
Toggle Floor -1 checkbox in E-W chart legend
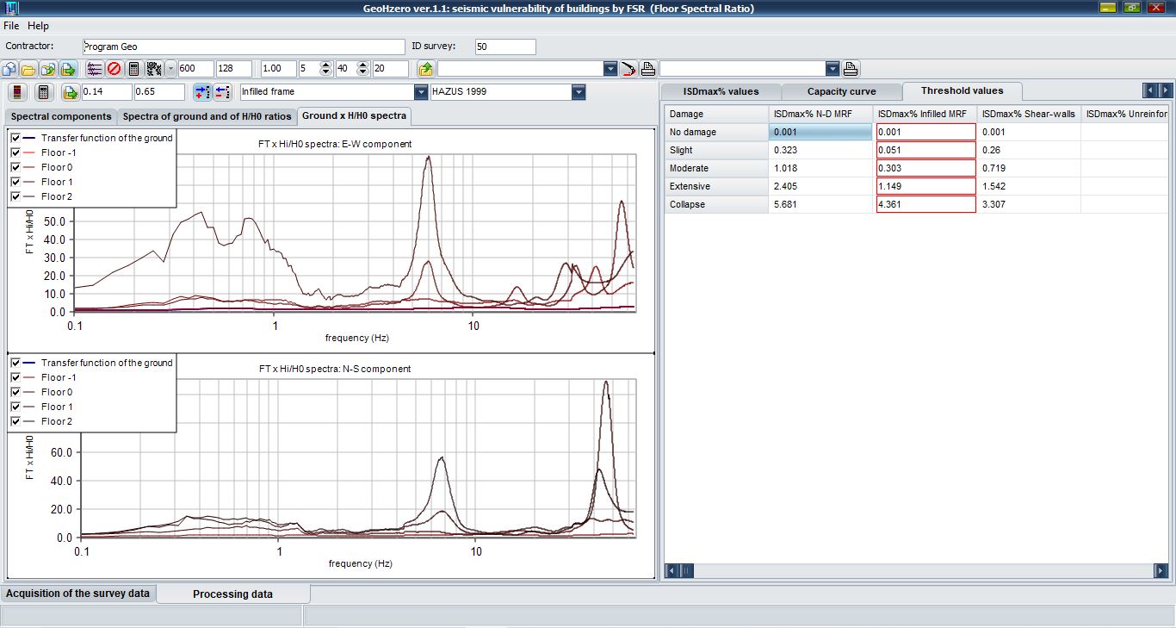(x=15, y=152)
